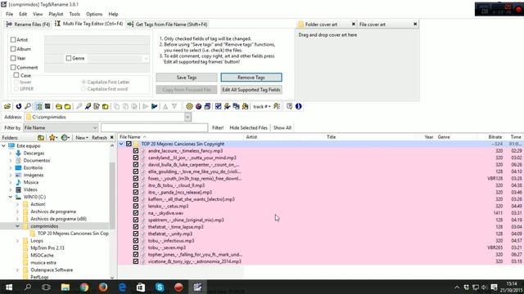The height and width of the screenshot is (294, 524).
Task: Click the move down triangle icon
Action: [x=174, y=106]
